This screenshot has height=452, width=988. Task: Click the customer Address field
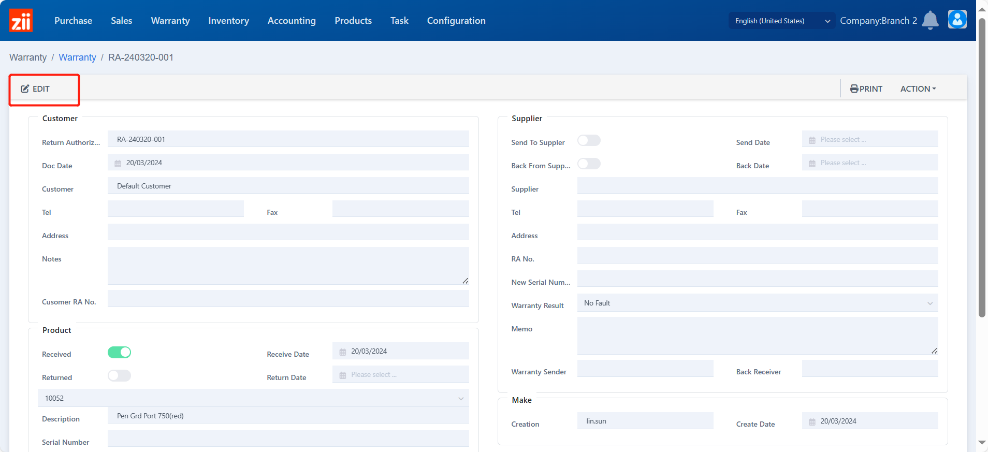(x=288, y=232)
